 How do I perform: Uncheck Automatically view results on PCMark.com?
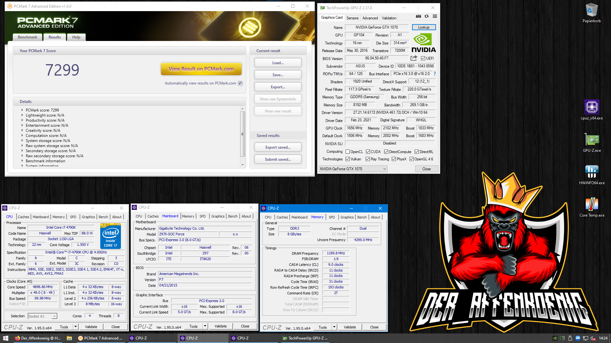tap(240, 83)
